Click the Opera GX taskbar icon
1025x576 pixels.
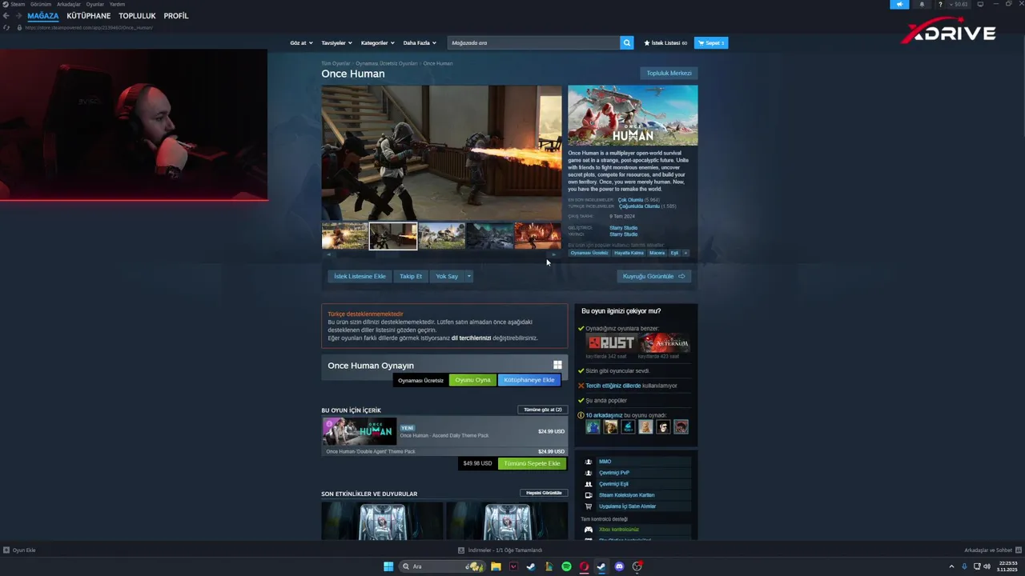[584, 566]
